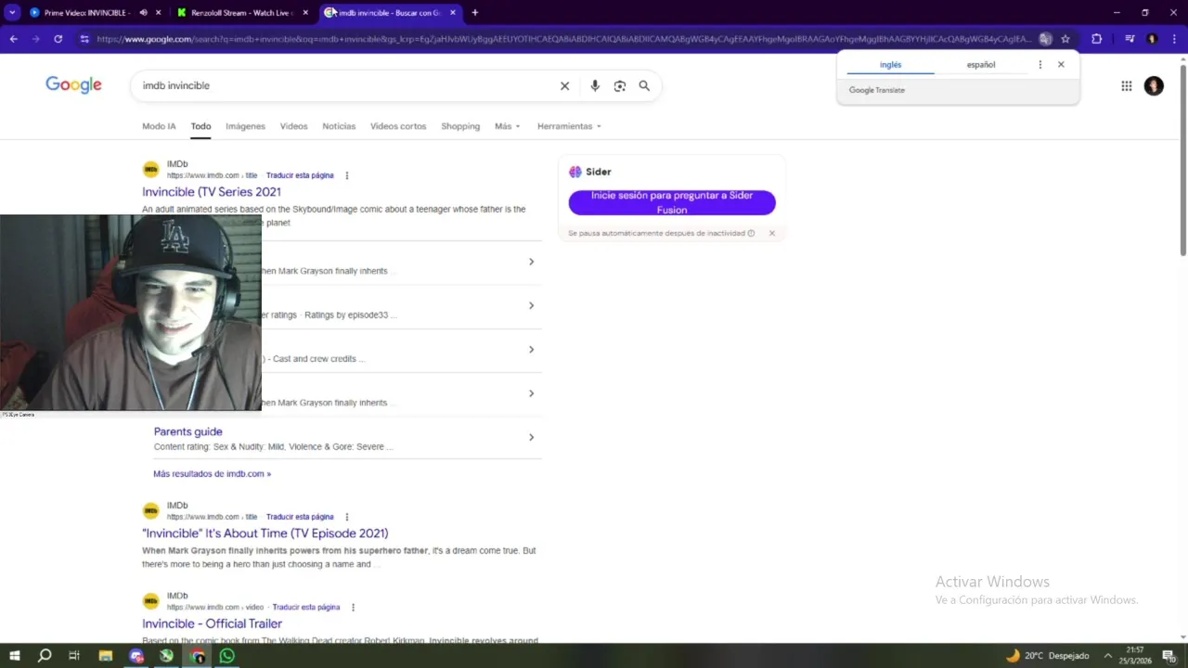The image size is (1188, 668).
Task: Select the Shopping search tab
Action: [x=460, y=126]
